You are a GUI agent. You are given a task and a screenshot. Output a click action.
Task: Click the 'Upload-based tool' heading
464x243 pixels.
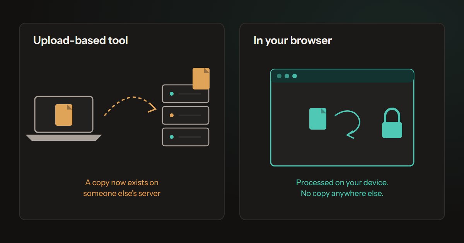(80, 40)
